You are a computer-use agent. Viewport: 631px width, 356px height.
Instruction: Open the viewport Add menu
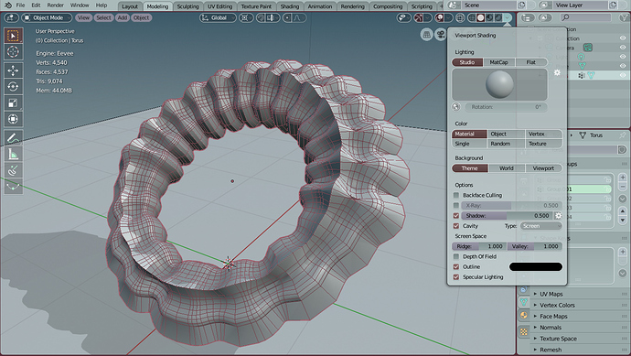[x=123, y=17]
